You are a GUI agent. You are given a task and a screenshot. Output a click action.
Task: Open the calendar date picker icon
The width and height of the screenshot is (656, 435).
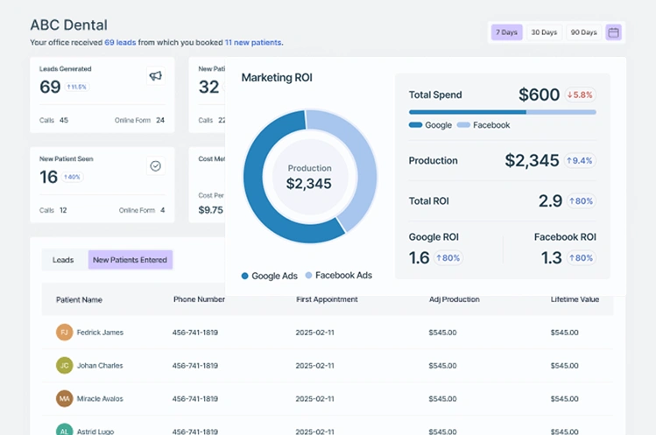click(x=614, y=32)
